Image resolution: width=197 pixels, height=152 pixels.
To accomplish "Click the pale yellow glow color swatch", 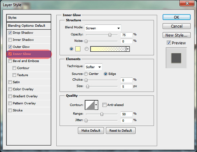I will pyautogui.click(x=78, y=49).
